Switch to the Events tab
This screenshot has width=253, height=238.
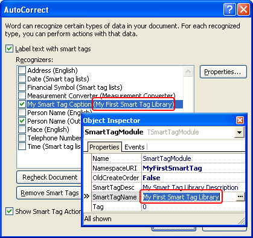(135, 147)
